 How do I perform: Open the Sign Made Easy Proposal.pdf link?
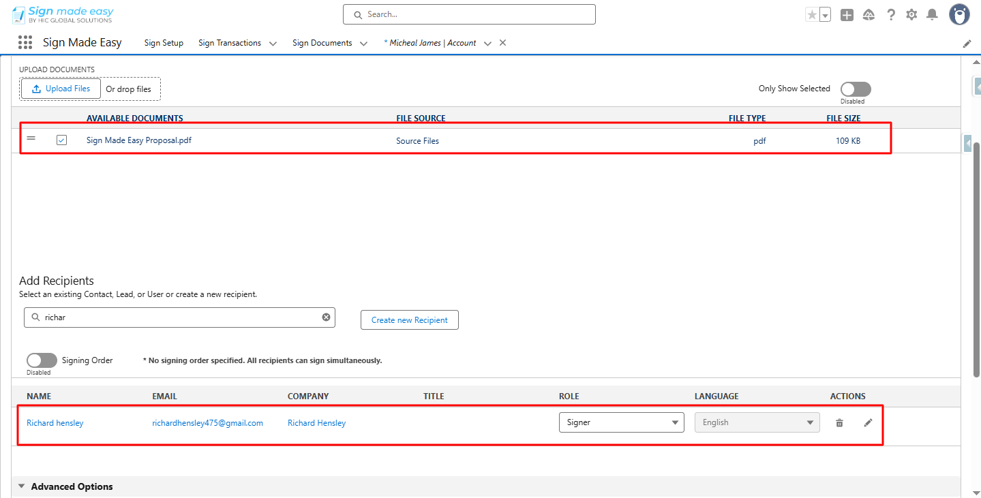(x=139, y=141)
